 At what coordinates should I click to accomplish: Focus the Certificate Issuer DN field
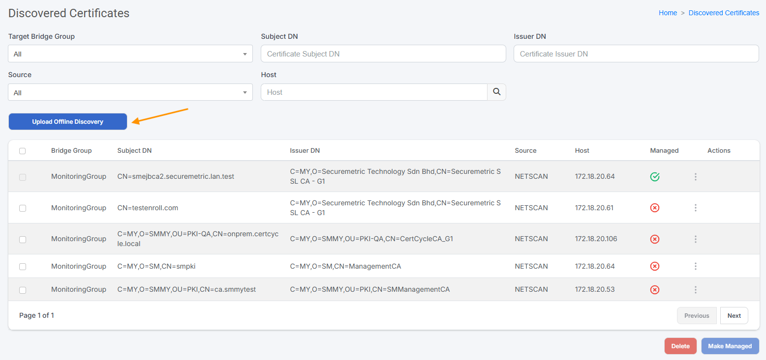[636, 54]
